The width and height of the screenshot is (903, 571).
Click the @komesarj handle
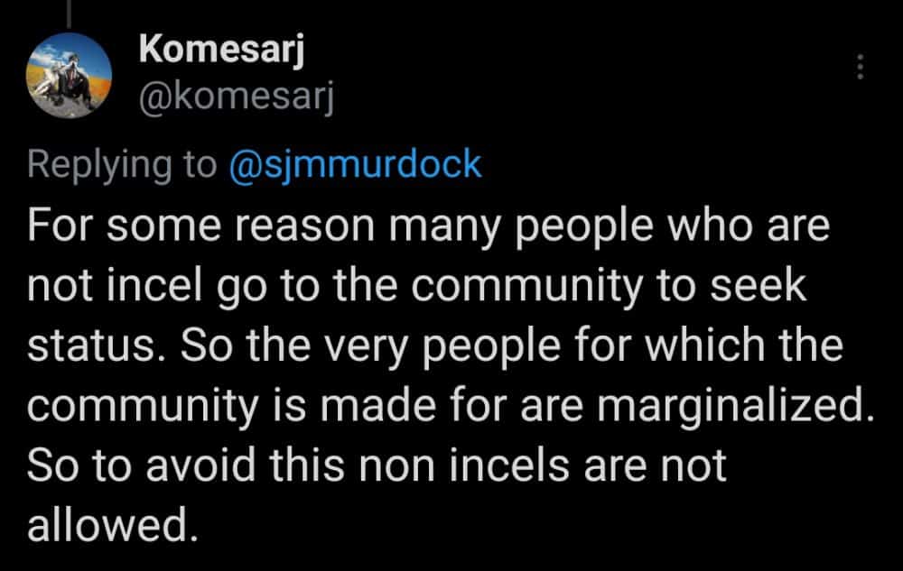point(236,97)
